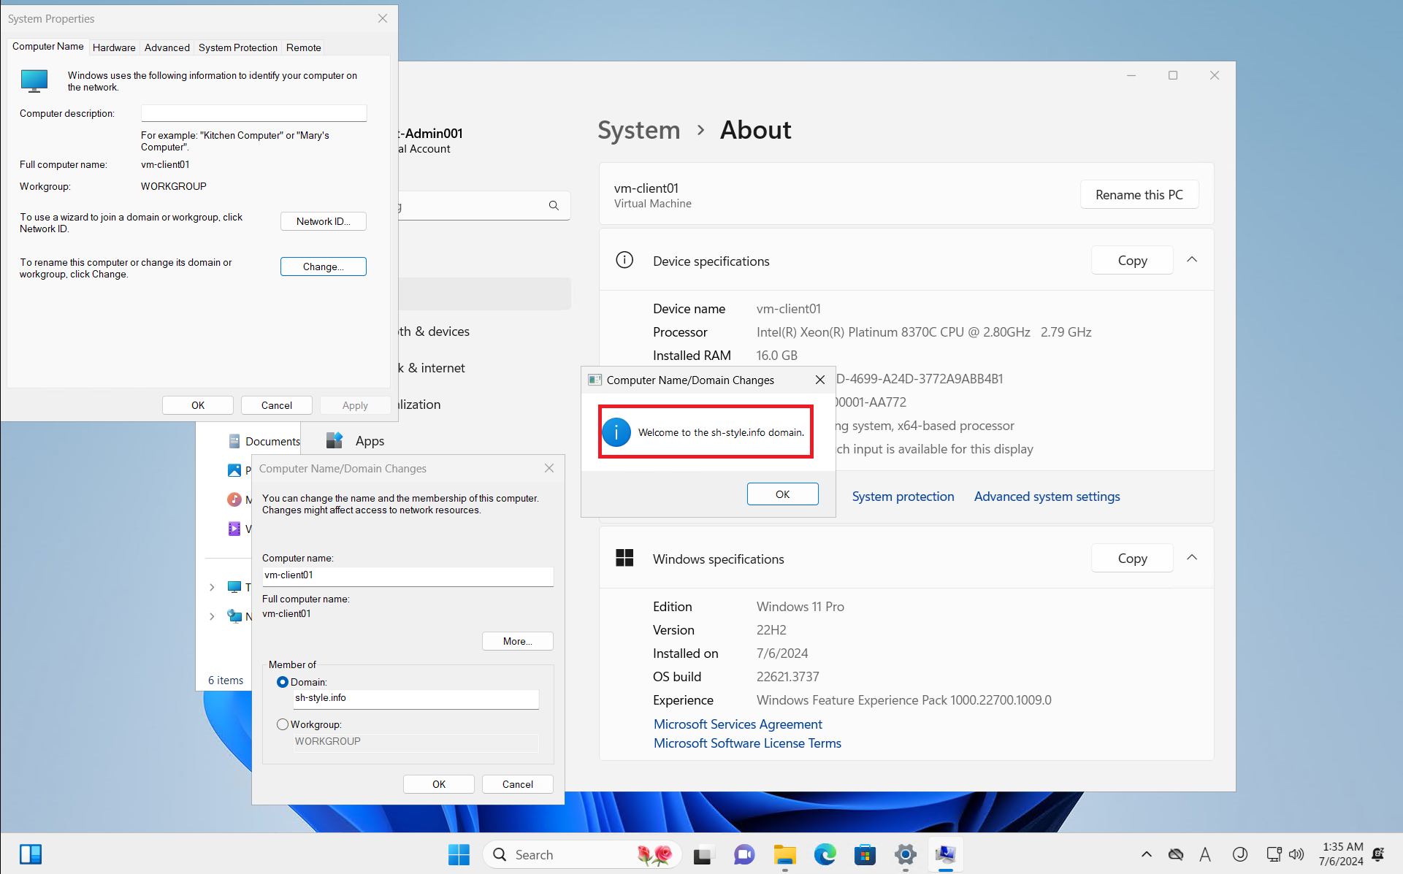Screen dimensions: 1403x874
Task: Select the Domain radio button
Action: pyautogui.click(x=283, y=682)
